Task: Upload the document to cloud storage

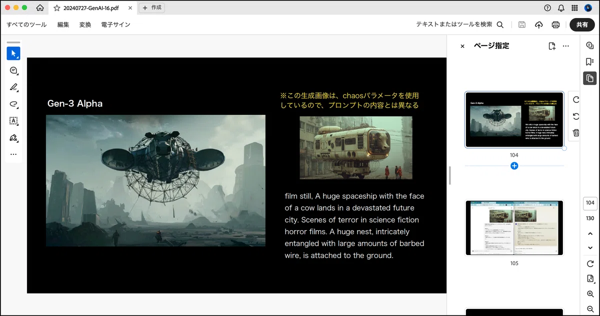Action: [538, 24]
